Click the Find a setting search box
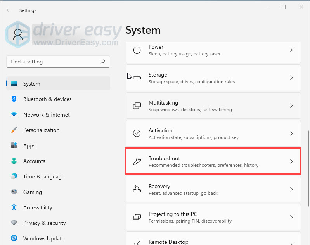 [x=54, y=62]
